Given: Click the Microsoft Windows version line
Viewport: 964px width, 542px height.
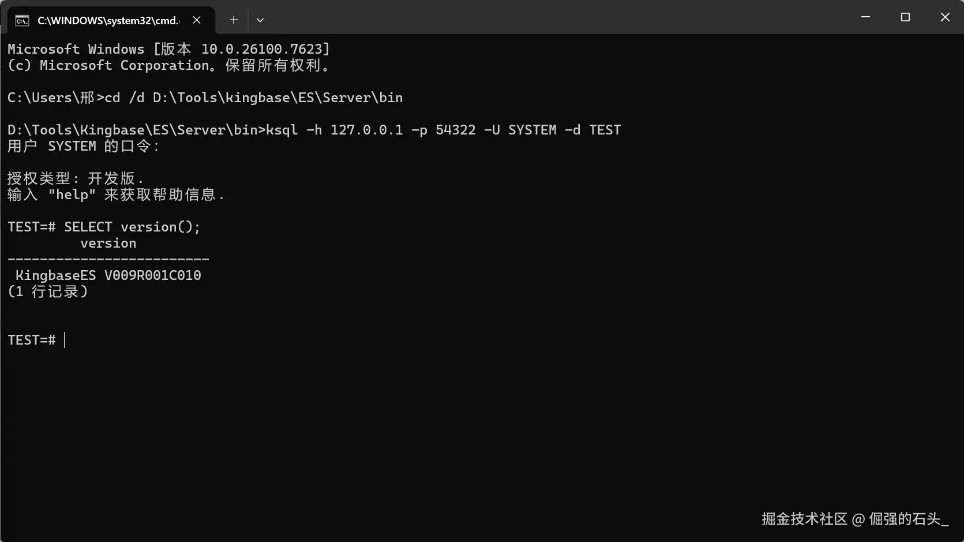Looking at the screenshot, I should click(168, 49).
